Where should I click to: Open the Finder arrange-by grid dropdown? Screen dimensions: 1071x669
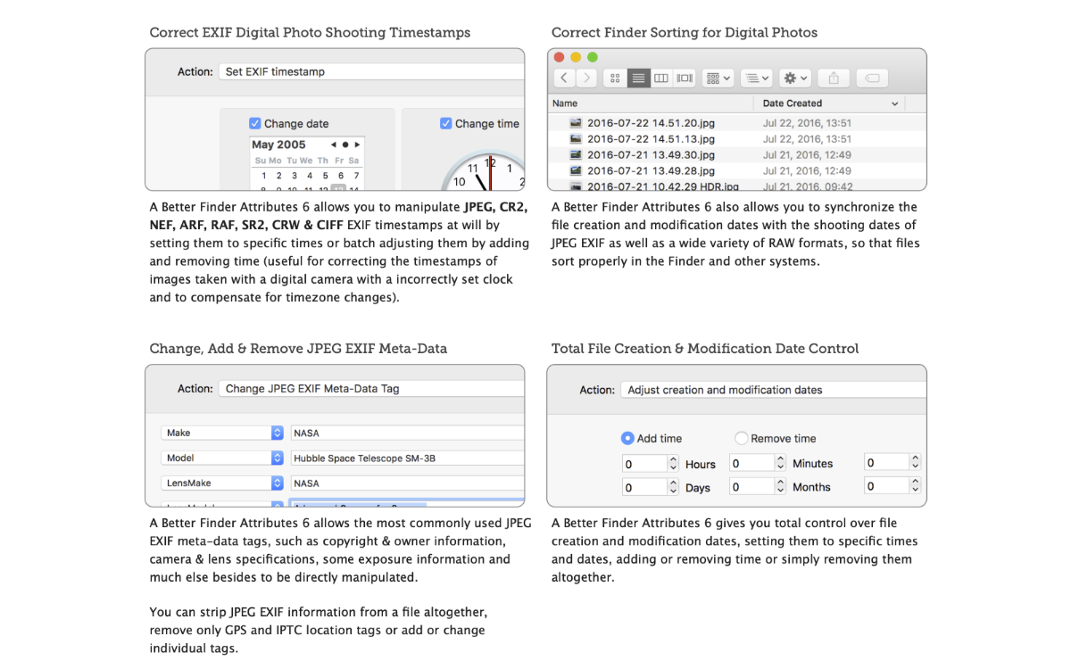pos(718,78)
